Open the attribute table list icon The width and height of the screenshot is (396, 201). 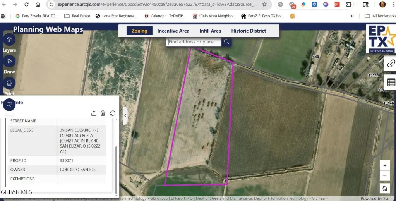[391, 82]
